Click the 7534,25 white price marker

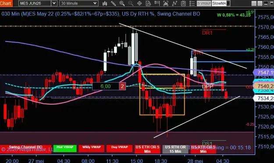point(263,98)
